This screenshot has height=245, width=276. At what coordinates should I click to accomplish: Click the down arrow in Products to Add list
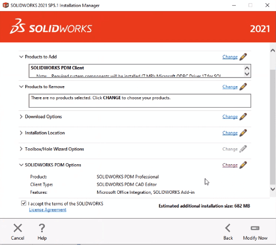click(247, 73)
